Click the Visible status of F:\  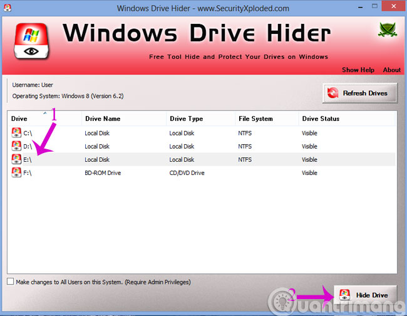click(x=309, y=173)
